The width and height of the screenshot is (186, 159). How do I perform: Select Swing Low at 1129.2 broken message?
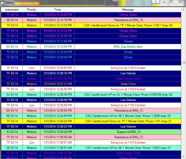pos(128,68)
